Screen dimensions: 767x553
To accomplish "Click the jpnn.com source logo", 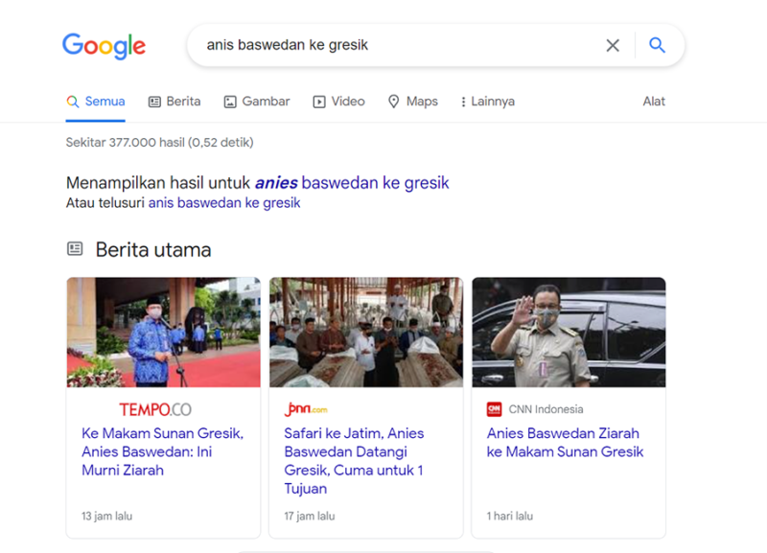I will pyautogui.click(x=306, y=409).
